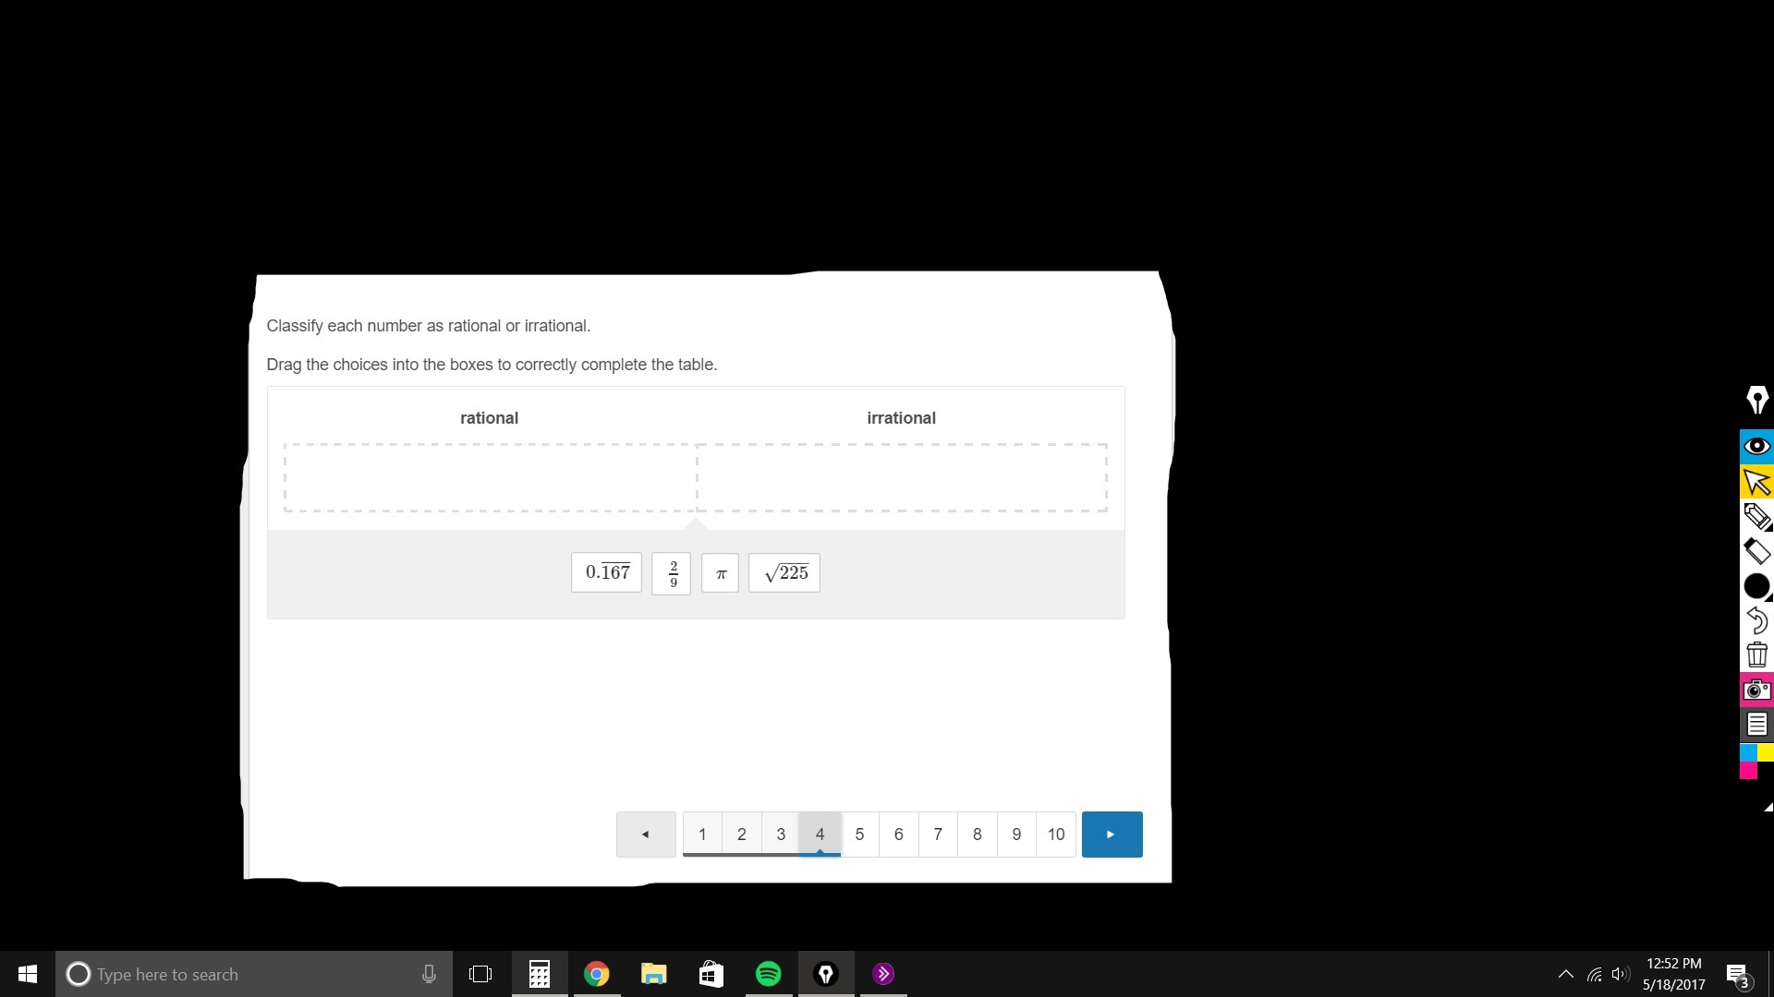Expand the toolbar corner triangle
This screenshot has height=997, width=1774.
point(1768,807)
